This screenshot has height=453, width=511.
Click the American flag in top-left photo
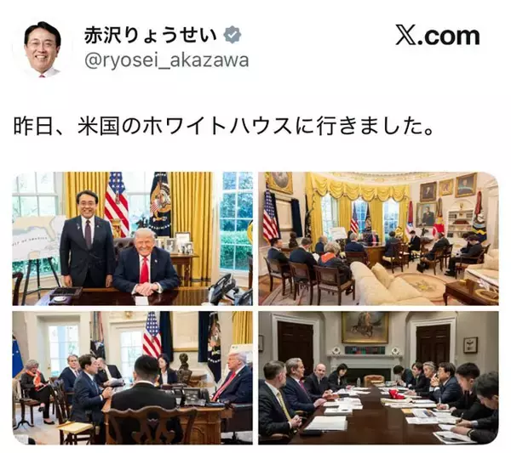[117, 204]
